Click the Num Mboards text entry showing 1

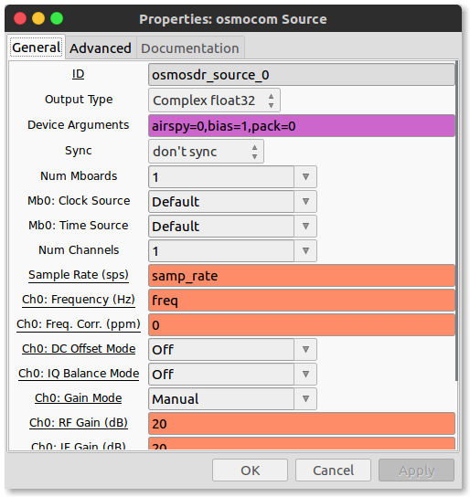pos(221,177)
